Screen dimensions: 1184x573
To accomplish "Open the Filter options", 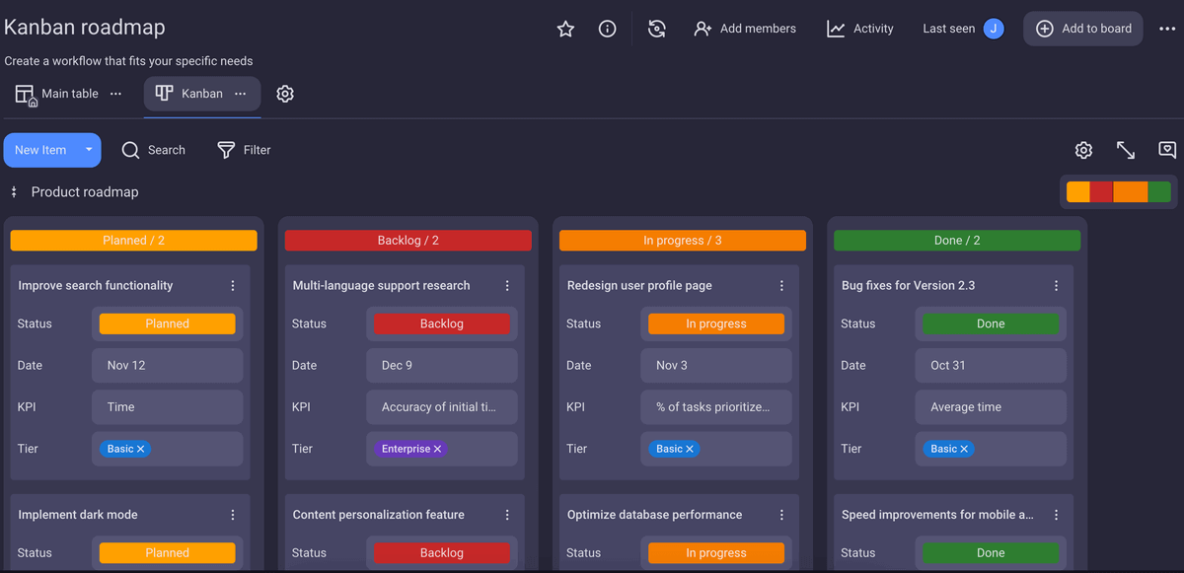I will pos(244,150).
